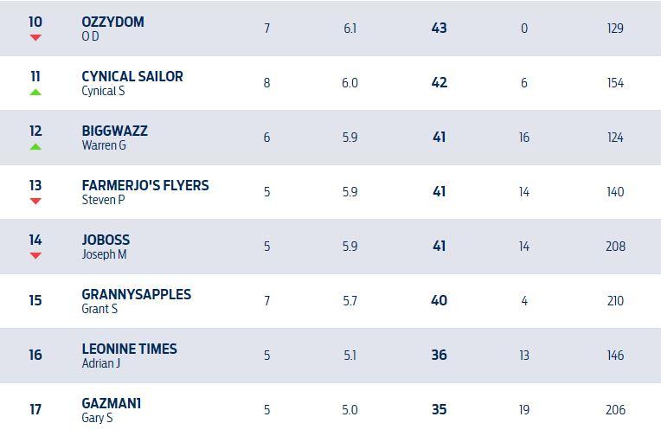The width and height of the screenshot is (661, 436).
Task: Click red down arrow under rank 10
Action: 35,38
